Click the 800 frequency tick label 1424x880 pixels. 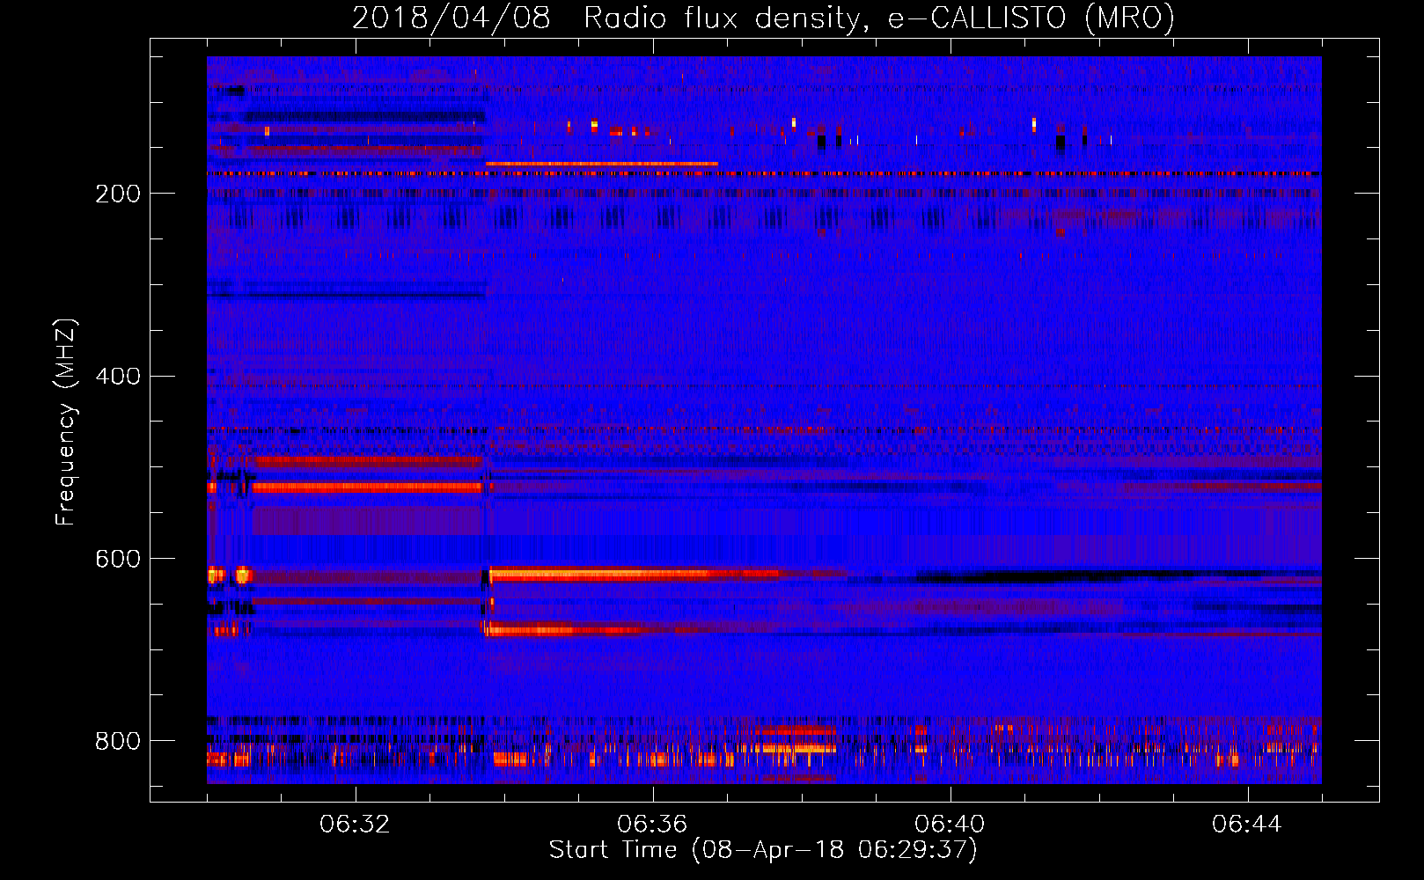[118, 741]
